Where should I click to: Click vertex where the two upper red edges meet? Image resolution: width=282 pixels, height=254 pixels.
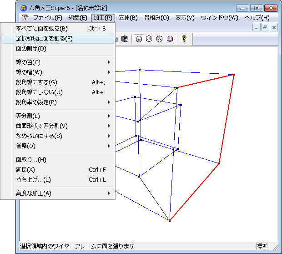point(234,75)
